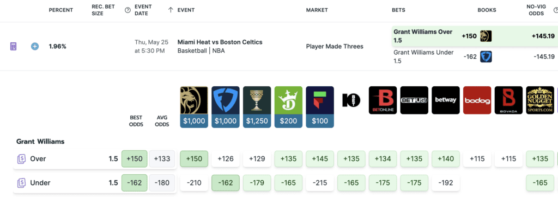558x197 pixels.
Task: Open the betslip icon beside Under
Action: 22,183
